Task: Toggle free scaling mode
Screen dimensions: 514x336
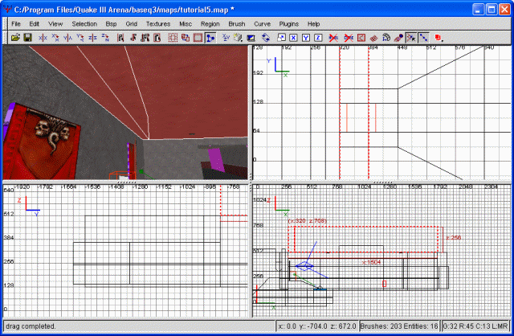Action: [281, 38]
